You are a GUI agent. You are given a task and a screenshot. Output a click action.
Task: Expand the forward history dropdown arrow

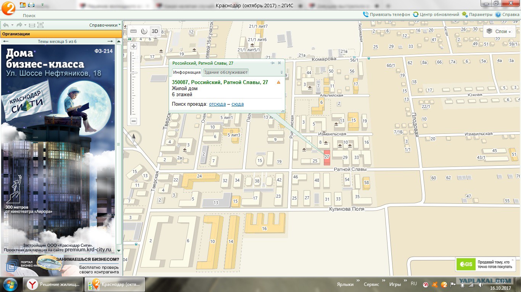(x=25, y=25)
